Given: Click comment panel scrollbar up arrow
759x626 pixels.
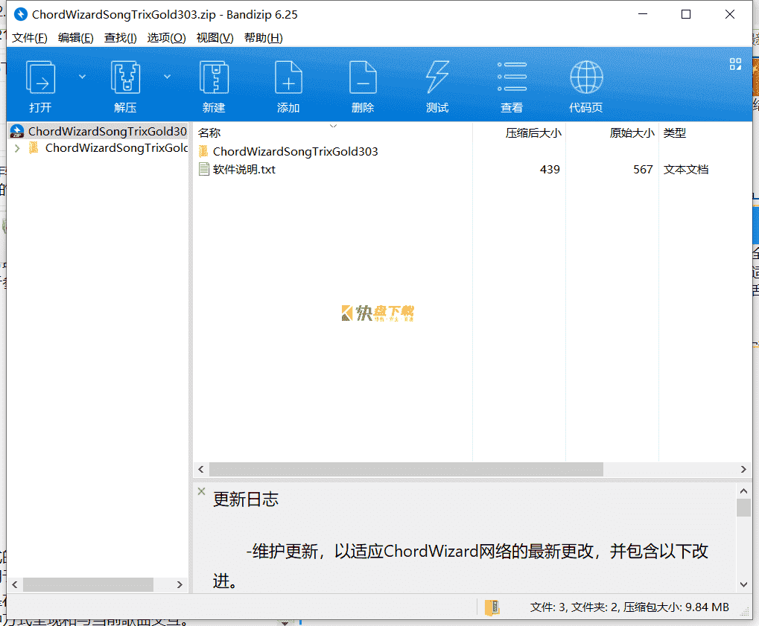Looking at the screenshot, I should point(744,491).
